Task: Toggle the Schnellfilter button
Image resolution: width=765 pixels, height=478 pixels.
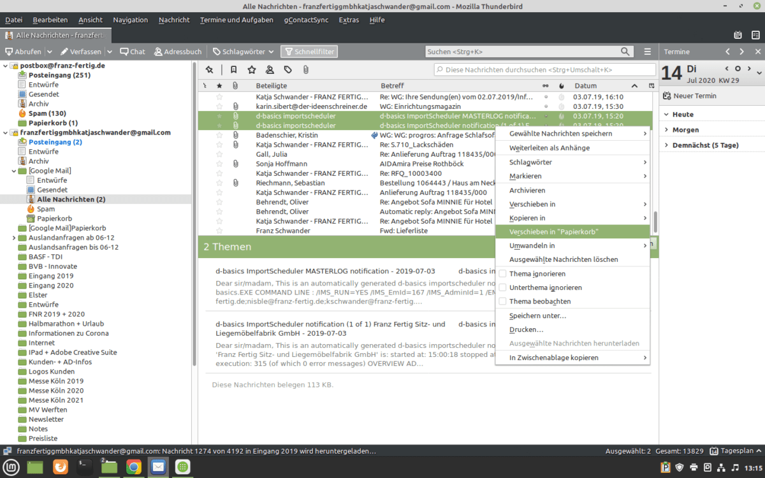Action: pyautogui.click(x=309, y=52)
